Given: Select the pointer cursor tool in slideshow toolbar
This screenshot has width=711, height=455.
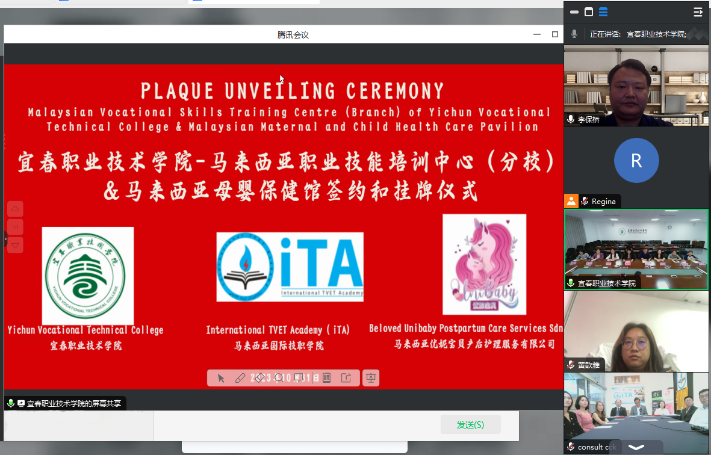Looking at the screenshot, I should (x=221, y=378).
